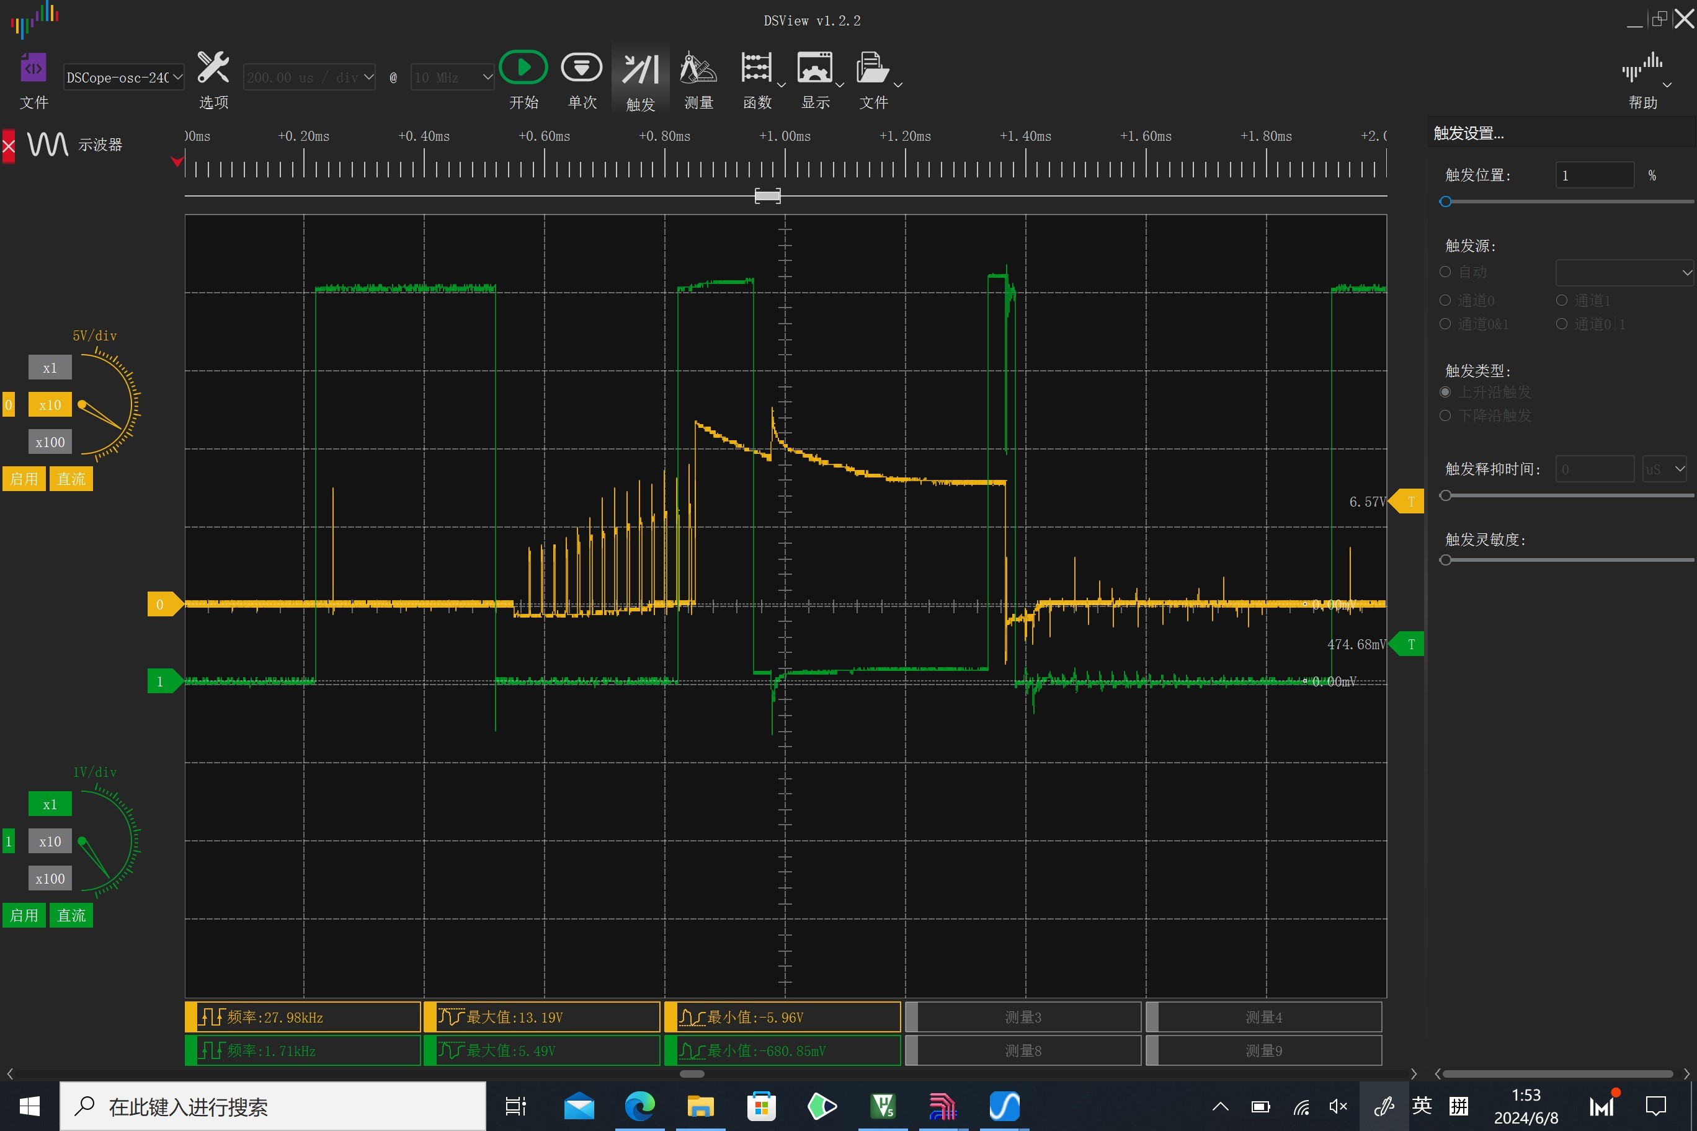The width and height of the screenshot is (1697, 1131).
Task: Click the trigger position input field
Action: click(x=1594, y=175)
